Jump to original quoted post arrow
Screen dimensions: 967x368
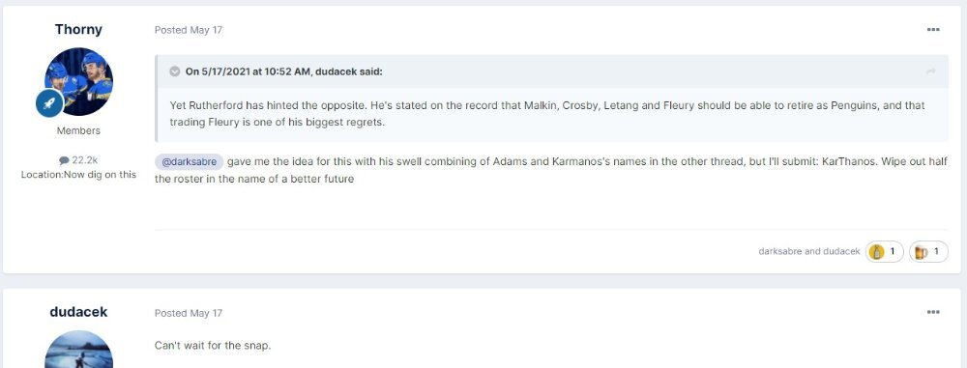tap(931, 71)
